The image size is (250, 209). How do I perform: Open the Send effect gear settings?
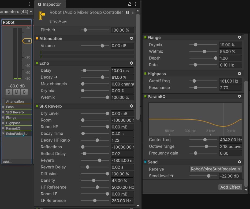click(x=239, y=162)
